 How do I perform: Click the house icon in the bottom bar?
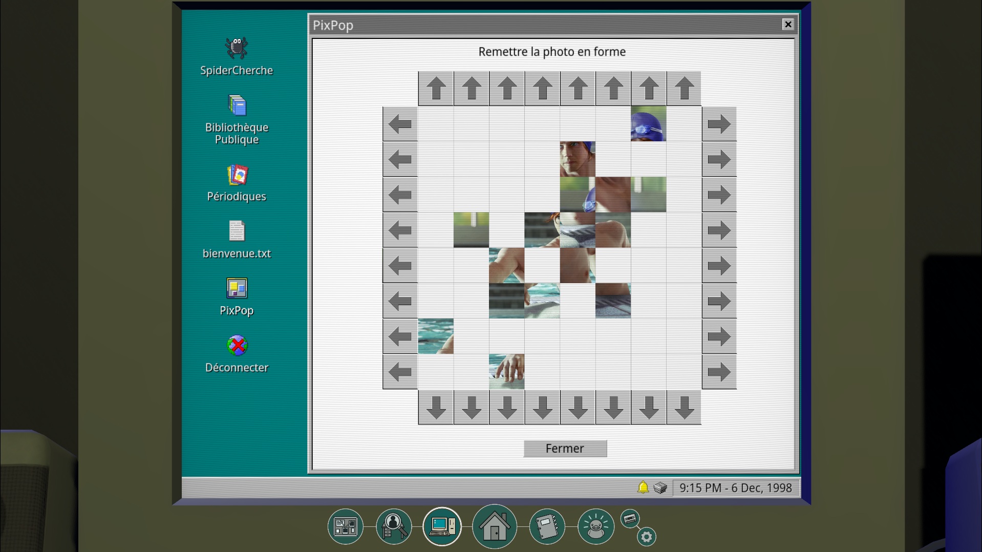pyautogui.click(x=494, y=526)
